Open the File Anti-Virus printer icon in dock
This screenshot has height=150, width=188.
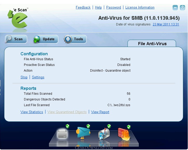click(x=62, y=134)
